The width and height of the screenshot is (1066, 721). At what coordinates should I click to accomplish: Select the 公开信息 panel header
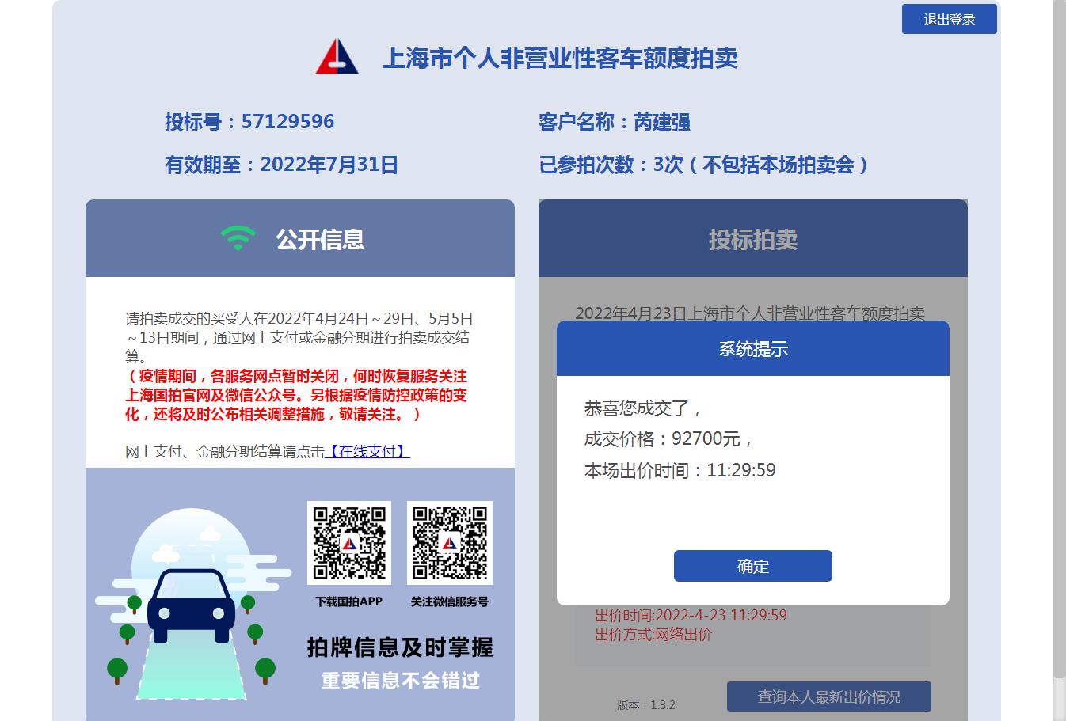click(300, 238)
